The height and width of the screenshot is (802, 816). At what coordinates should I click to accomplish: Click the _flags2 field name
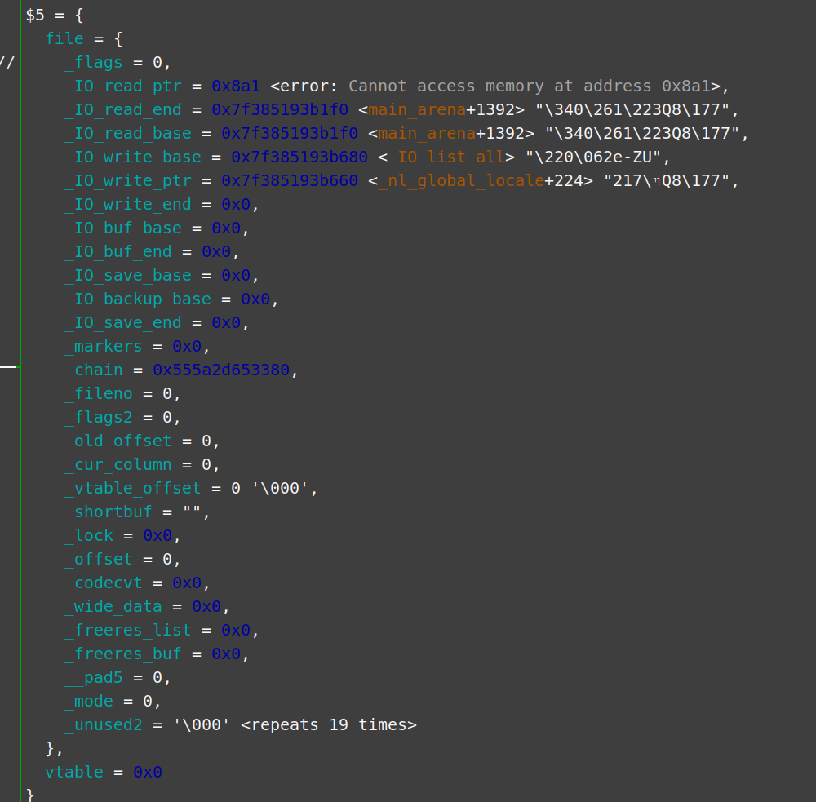(x=99, y=418)
